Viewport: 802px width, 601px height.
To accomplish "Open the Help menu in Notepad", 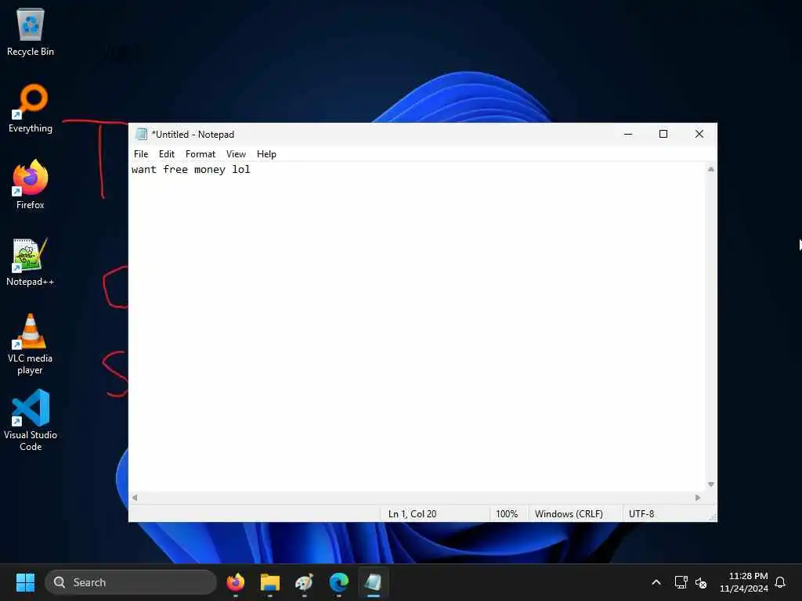I will 266,154.
